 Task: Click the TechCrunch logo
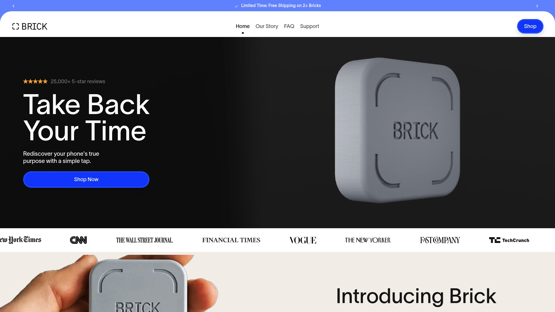pyautogui.click(x=509, y=240)
